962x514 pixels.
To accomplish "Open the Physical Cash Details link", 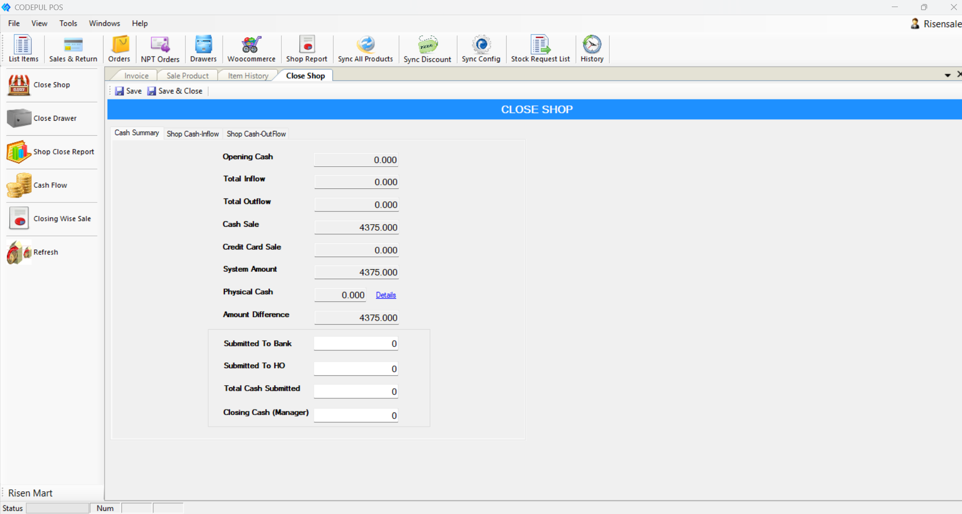I will click(386, 295).
